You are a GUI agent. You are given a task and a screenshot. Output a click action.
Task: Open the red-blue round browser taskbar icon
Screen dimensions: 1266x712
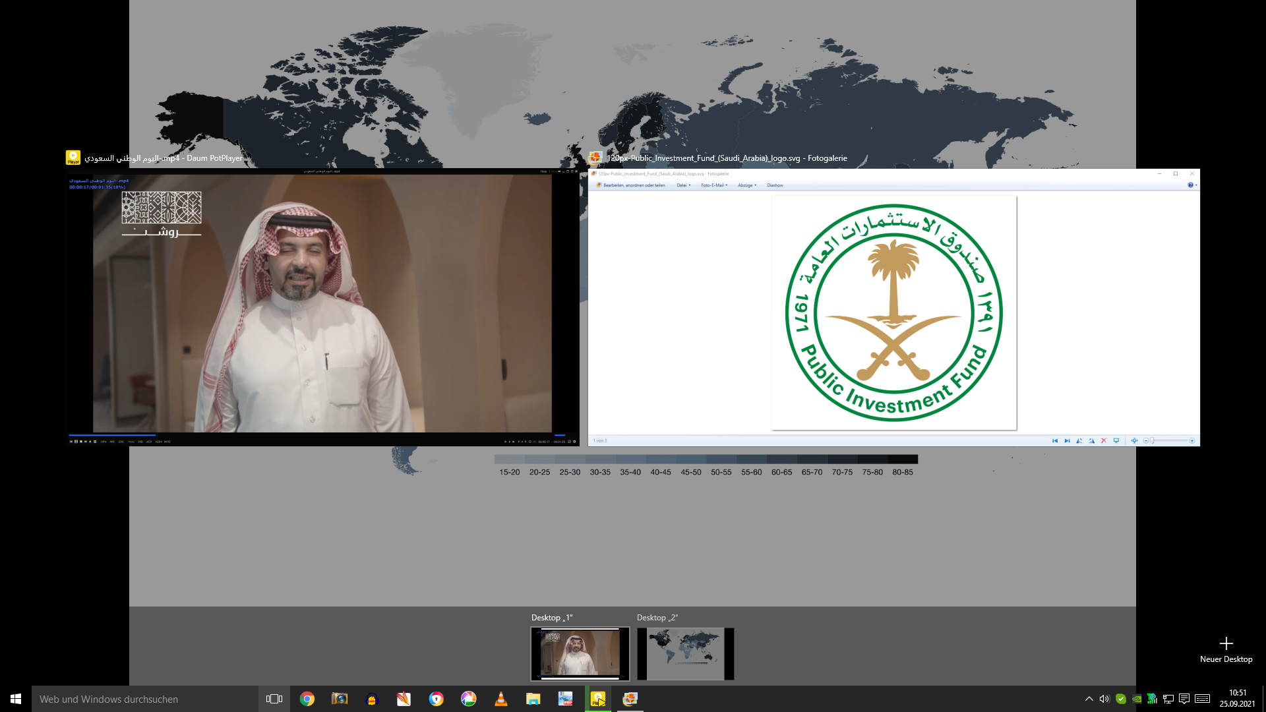point(437,699)
